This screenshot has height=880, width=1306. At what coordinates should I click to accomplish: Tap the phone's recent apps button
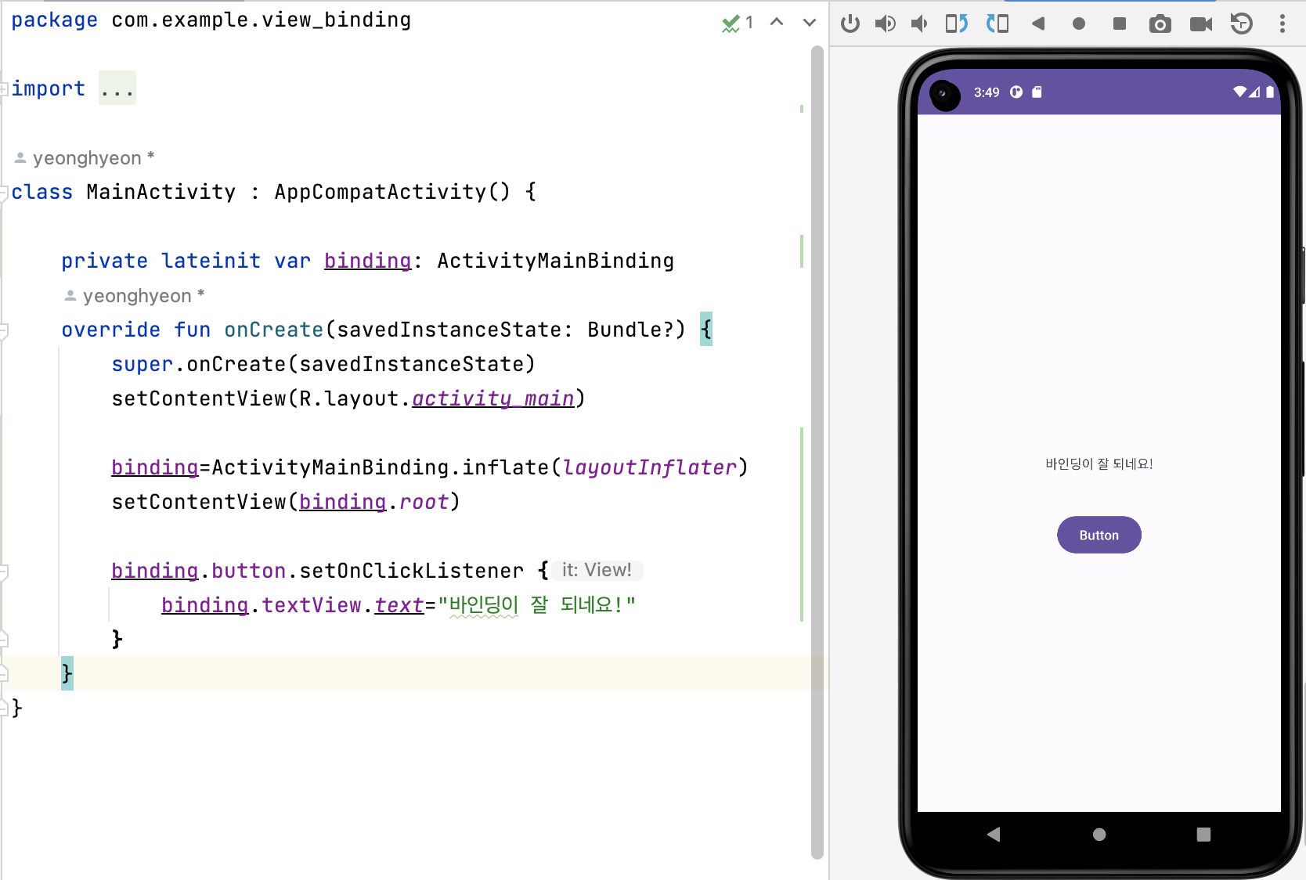pos(1203,835)
